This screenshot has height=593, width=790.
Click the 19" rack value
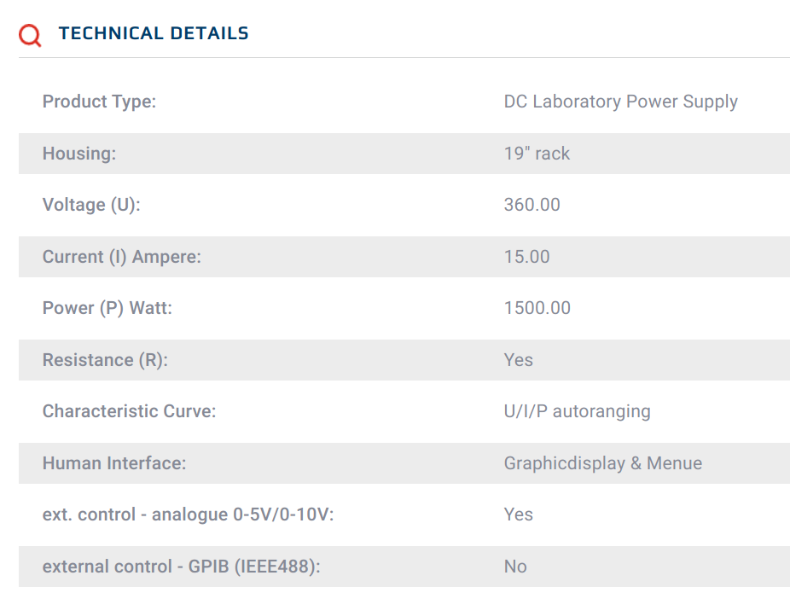(x=537, y=154)
